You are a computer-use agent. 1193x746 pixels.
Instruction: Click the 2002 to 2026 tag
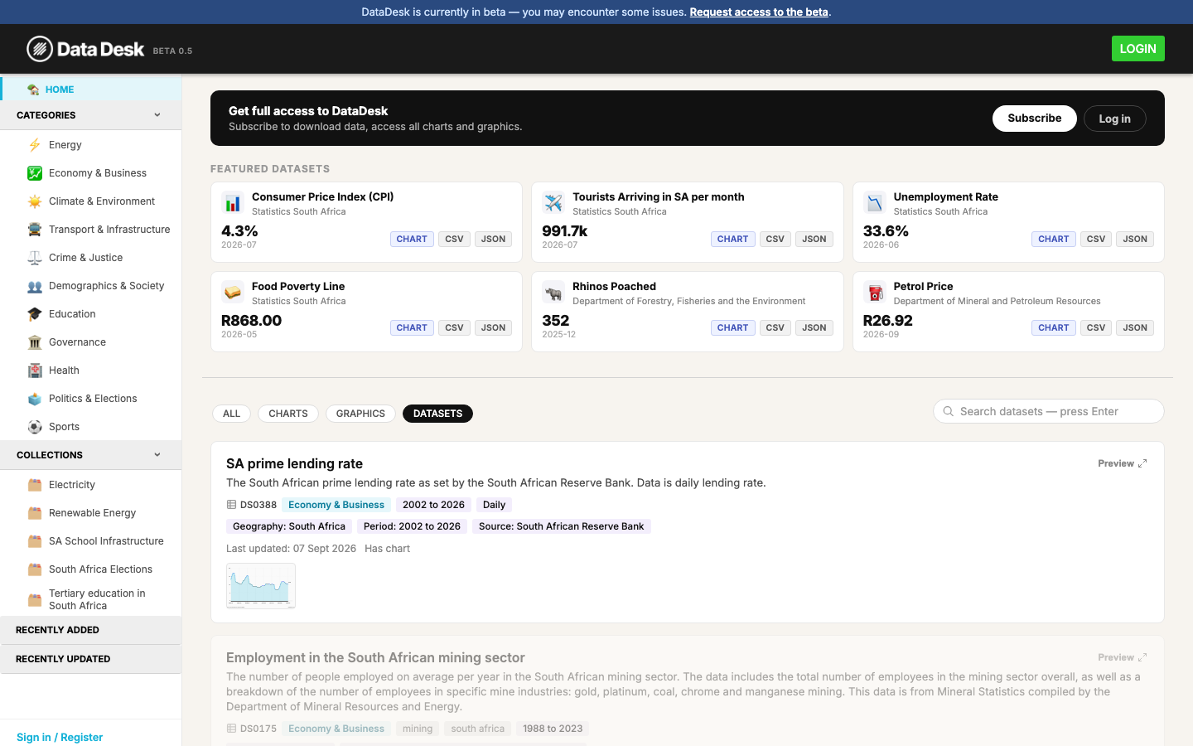(x=433, y=505)
